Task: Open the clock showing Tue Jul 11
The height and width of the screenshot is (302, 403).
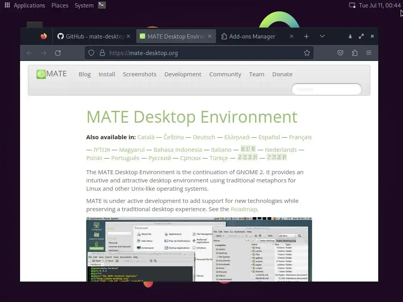Action: tap(380, 6)
